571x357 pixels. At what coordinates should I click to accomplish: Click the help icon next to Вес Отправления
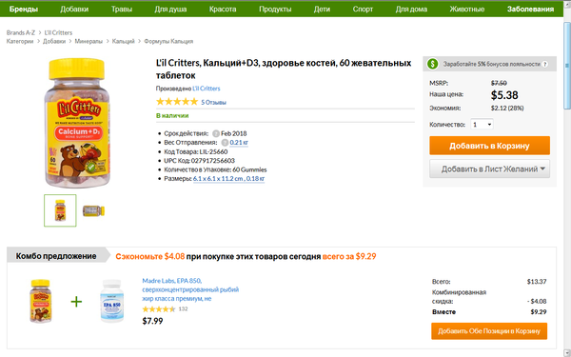pos(225,143)
